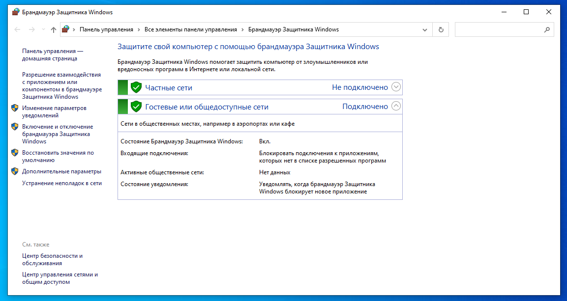Click the firewall icon in the address bar

point(65,29)
